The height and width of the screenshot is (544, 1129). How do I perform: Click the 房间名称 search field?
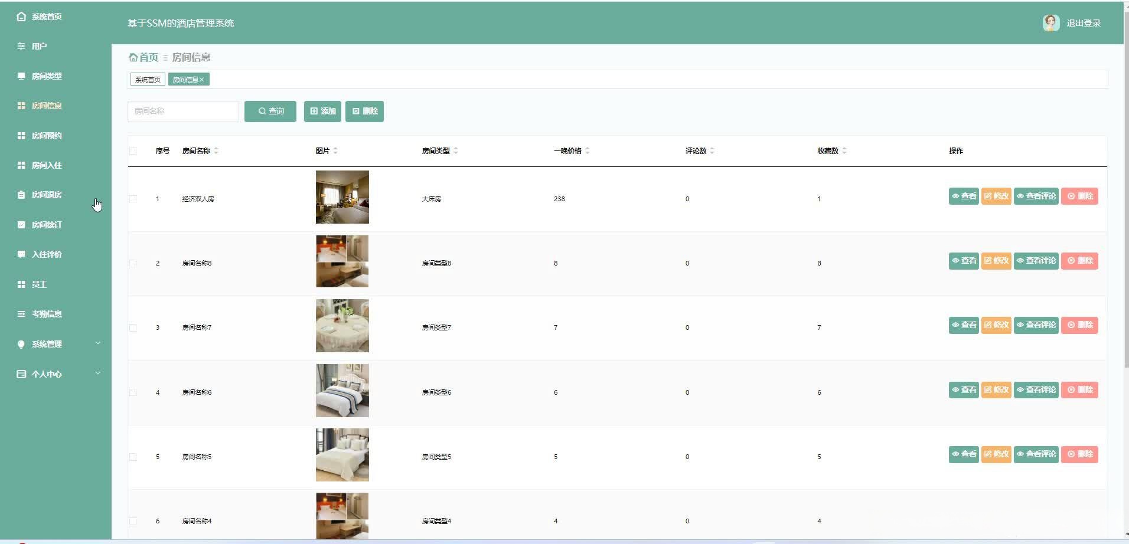coord(183,111)
